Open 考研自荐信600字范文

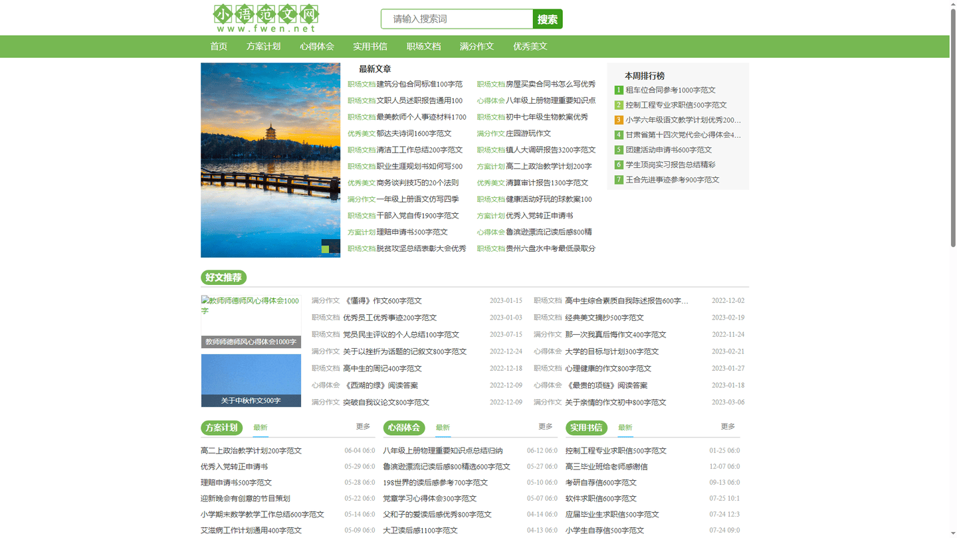point(601,483)
